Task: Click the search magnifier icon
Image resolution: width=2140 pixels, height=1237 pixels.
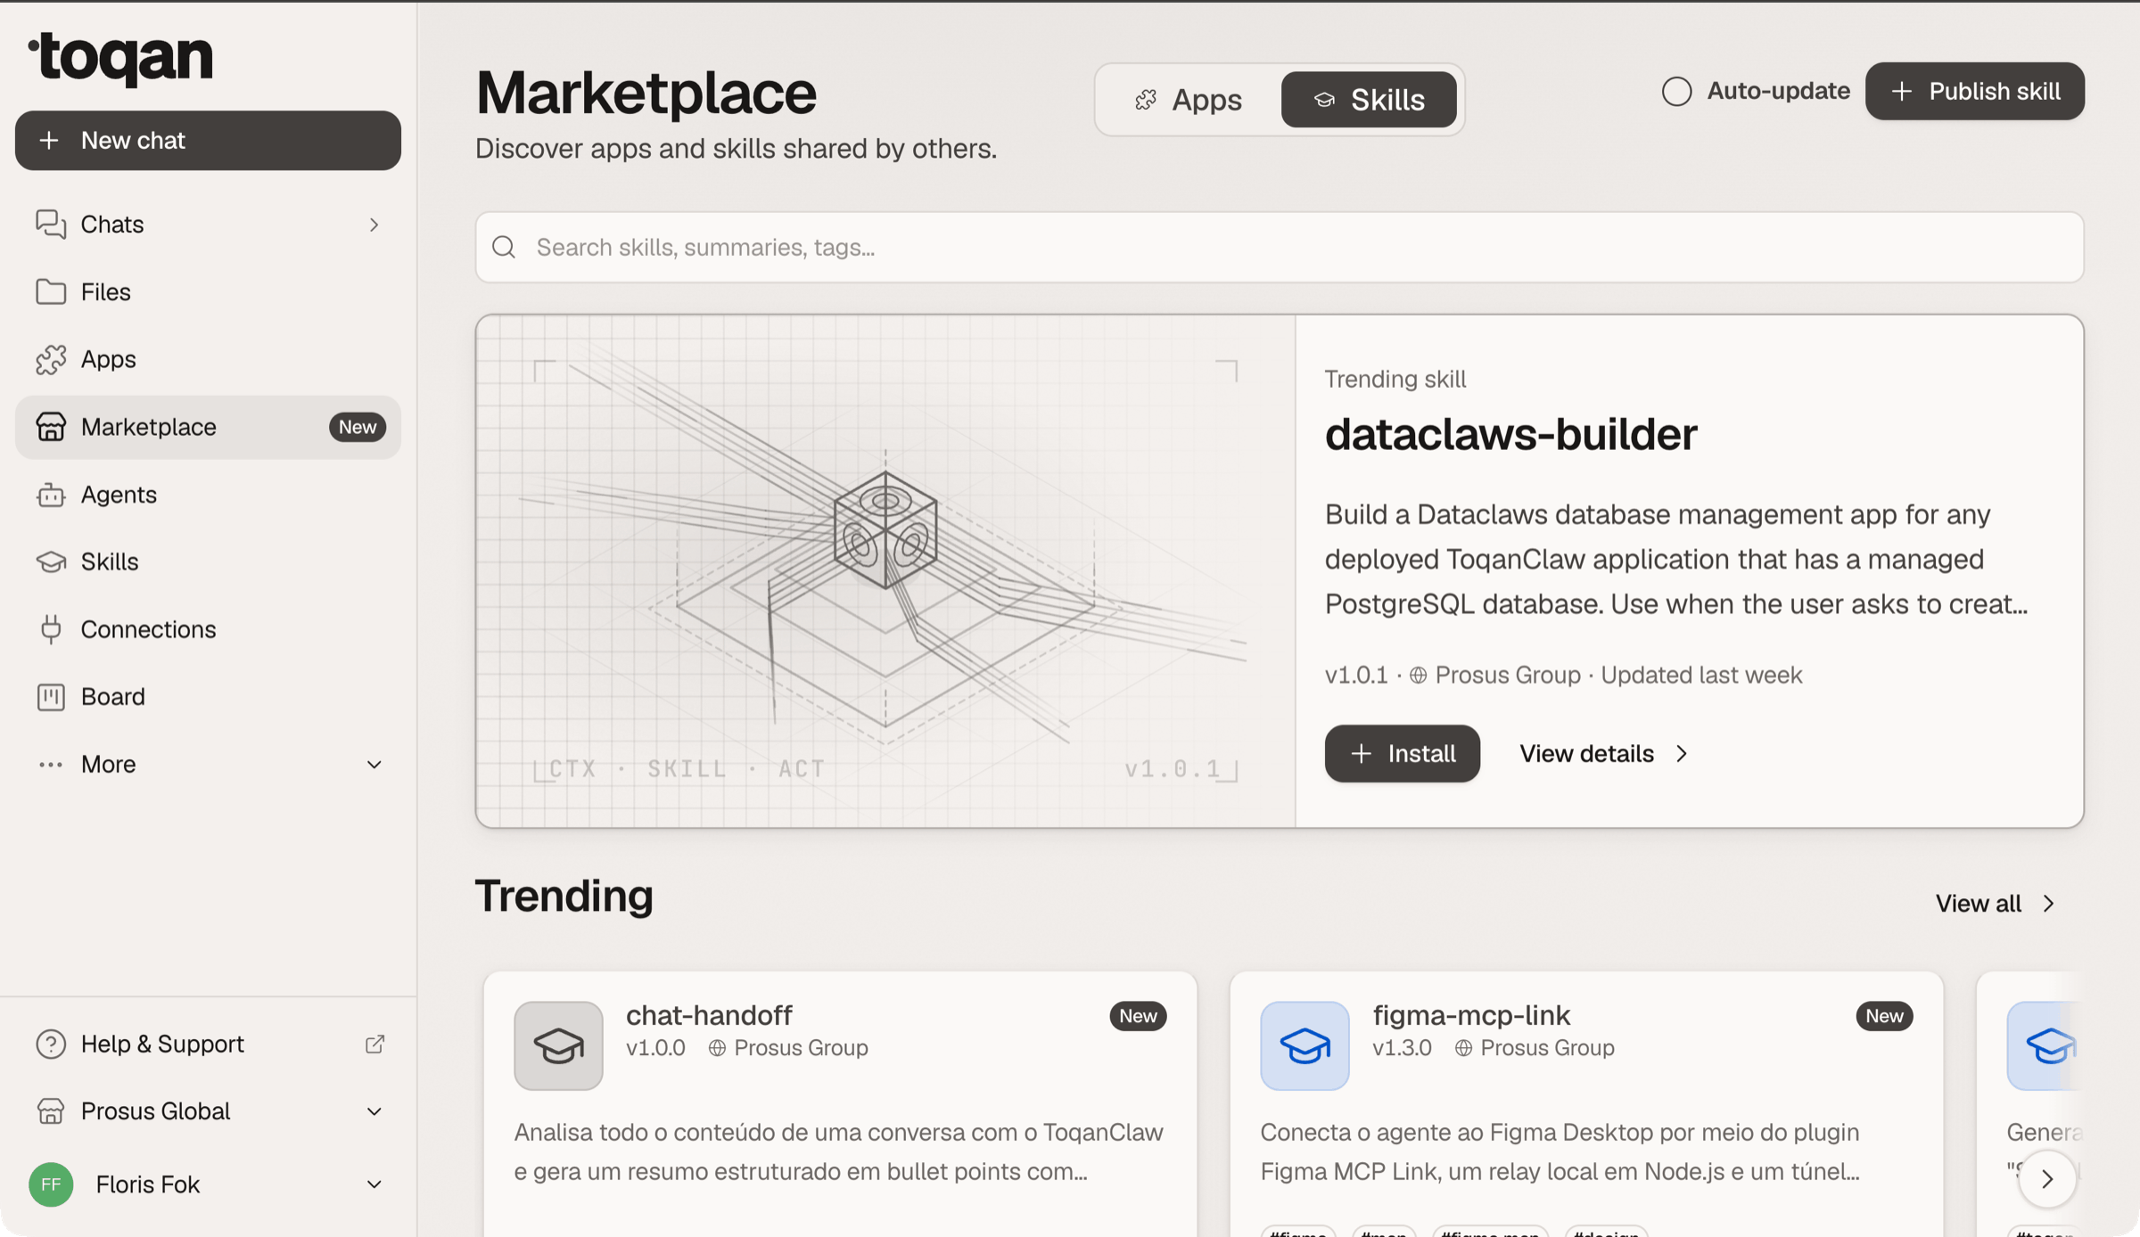Action: (x=504, y=247)
